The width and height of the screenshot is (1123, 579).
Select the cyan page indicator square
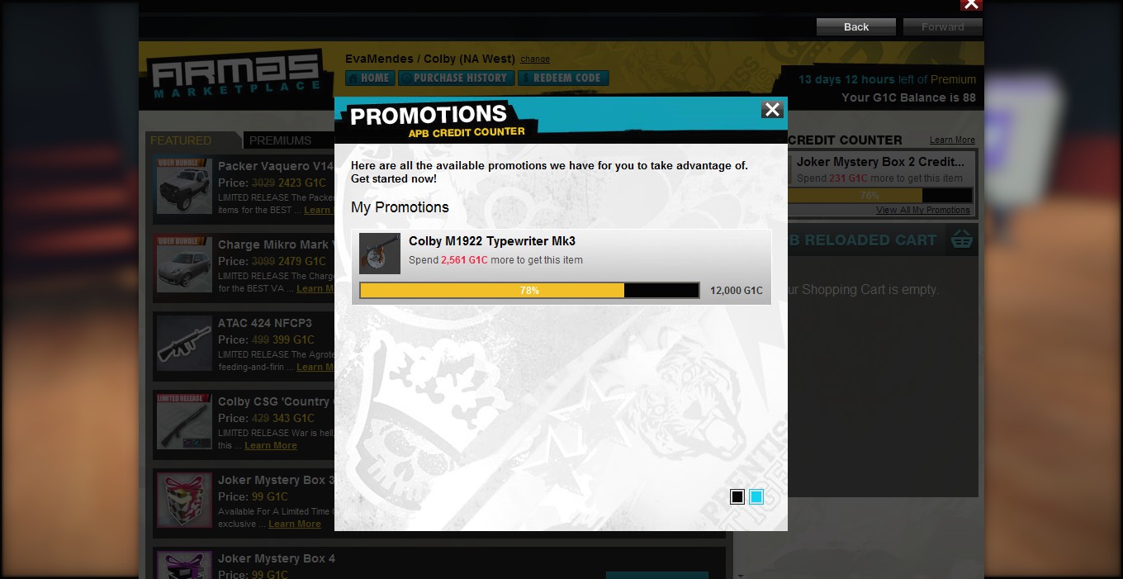click(x=756, y=496)
